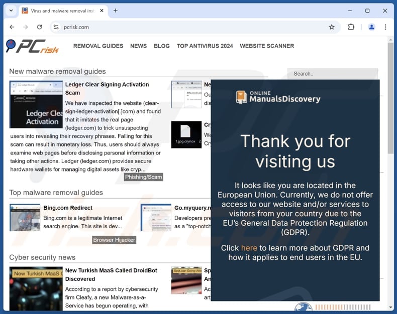View site information icon in address bar
This screenshot has height=314, width=397.
pos(56,27)
